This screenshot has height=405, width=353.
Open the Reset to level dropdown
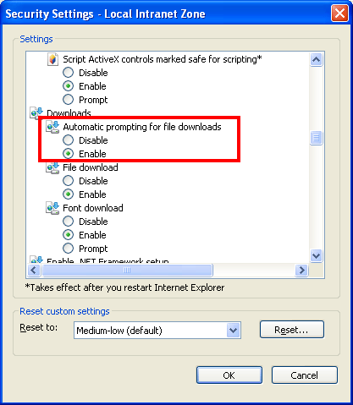233,330
